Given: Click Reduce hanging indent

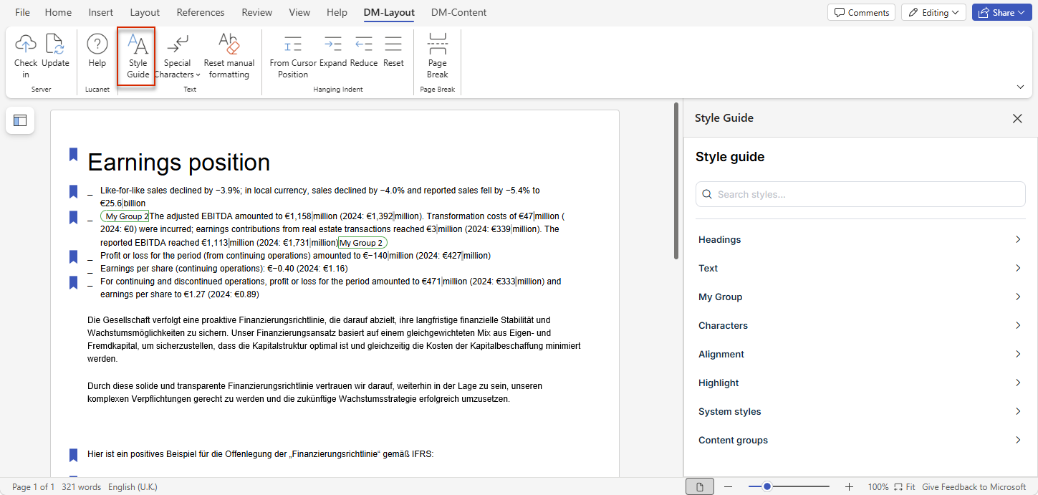Looking at the screenshot, I should 364,52.
